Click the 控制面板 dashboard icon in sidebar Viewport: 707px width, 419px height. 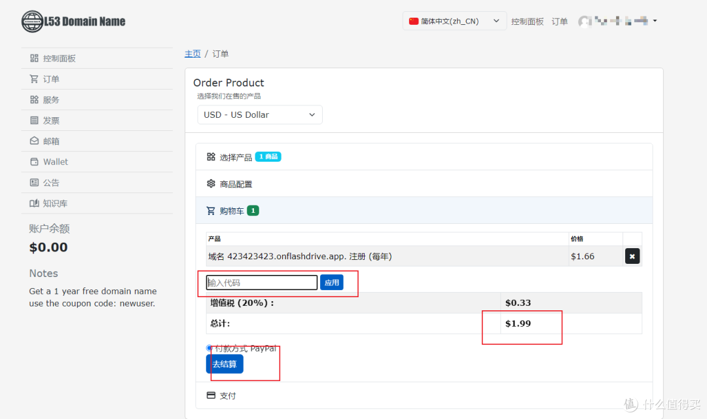point(34,58)
